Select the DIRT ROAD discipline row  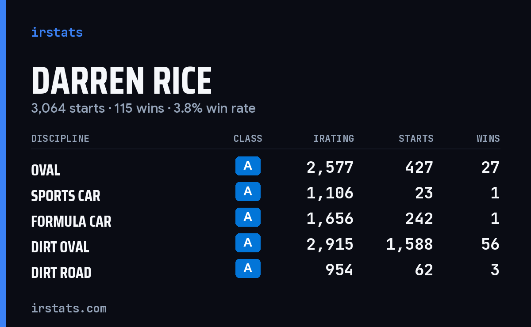point(265,270)
